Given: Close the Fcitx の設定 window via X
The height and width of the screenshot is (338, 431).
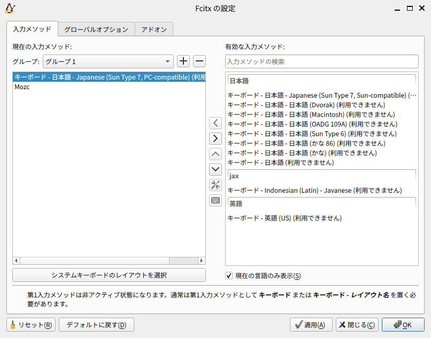Looking at the screenshot, I should pyautogui.click(x=422, y=8).
